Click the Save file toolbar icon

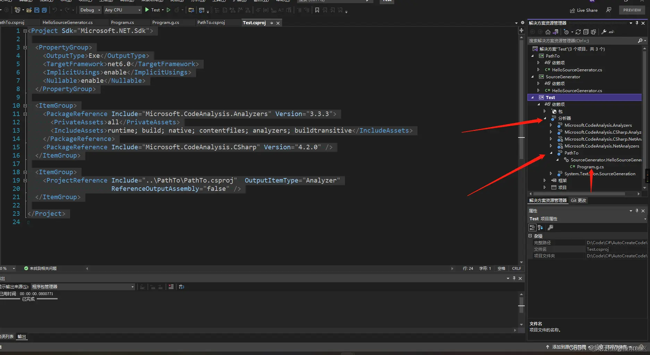click(x=37, y=10)
